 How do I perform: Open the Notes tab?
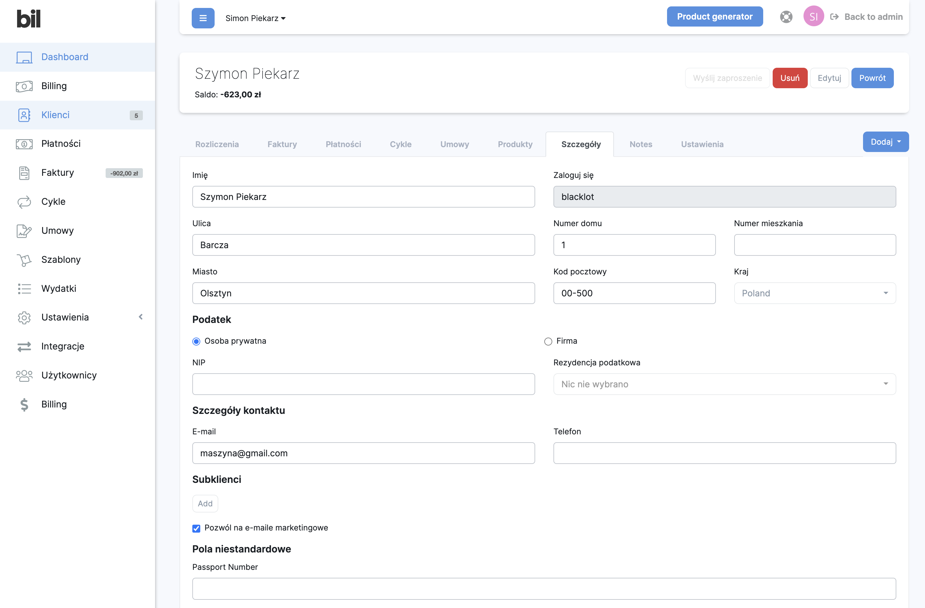pyautogui.click(x=640, y=144)
